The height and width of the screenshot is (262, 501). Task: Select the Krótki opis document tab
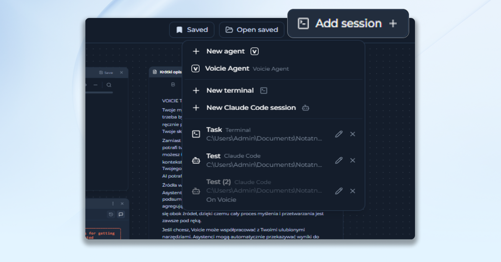167,72
